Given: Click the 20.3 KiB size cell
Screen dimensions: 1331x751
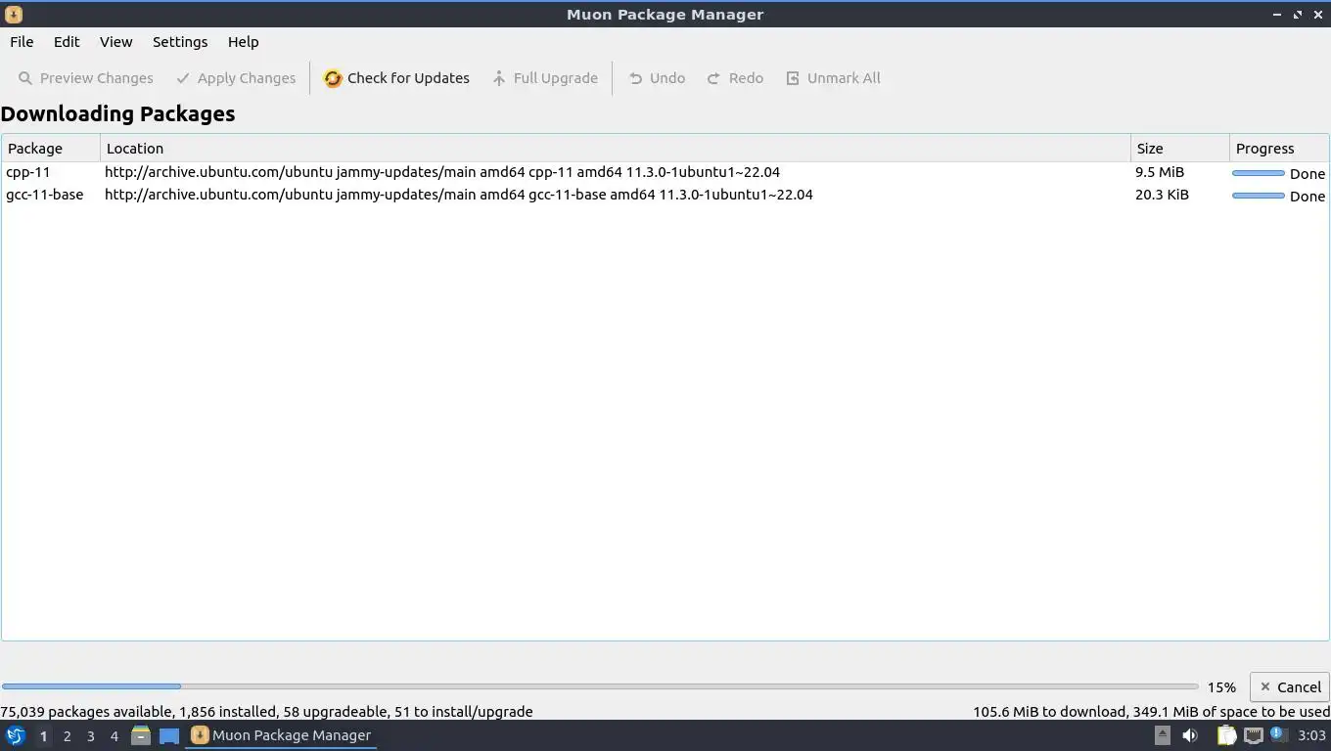Looking at the screenshot, I should click(1162, 195).
